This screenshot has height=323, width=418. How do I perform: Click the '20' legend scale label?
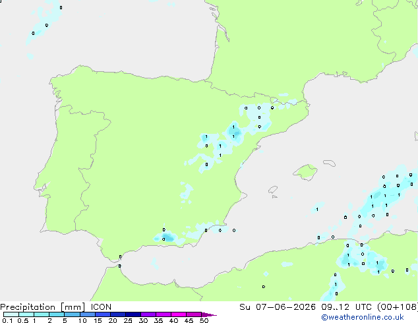113,320
